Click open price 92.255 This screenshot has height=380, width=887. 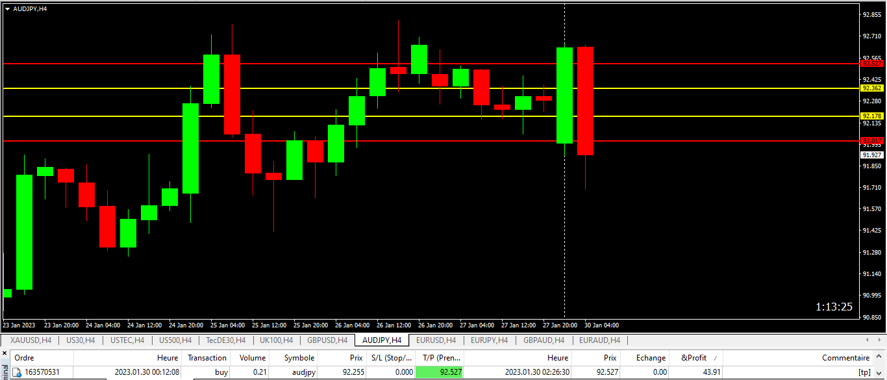coord(351,372)
